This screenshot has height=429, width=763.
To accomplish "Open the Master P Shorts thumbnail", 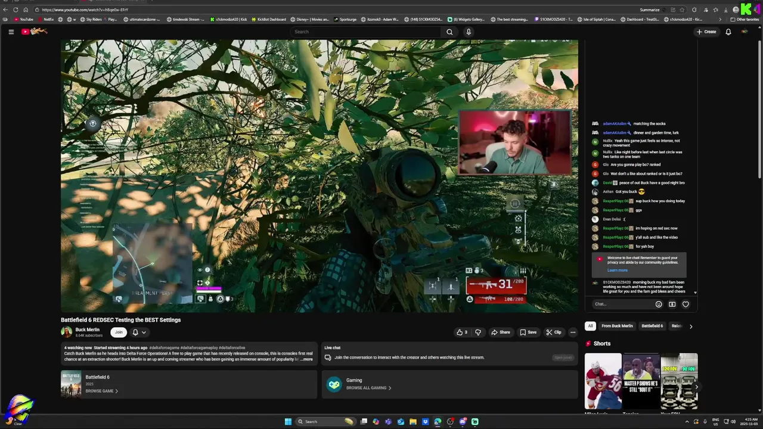I will click(641, 381).
